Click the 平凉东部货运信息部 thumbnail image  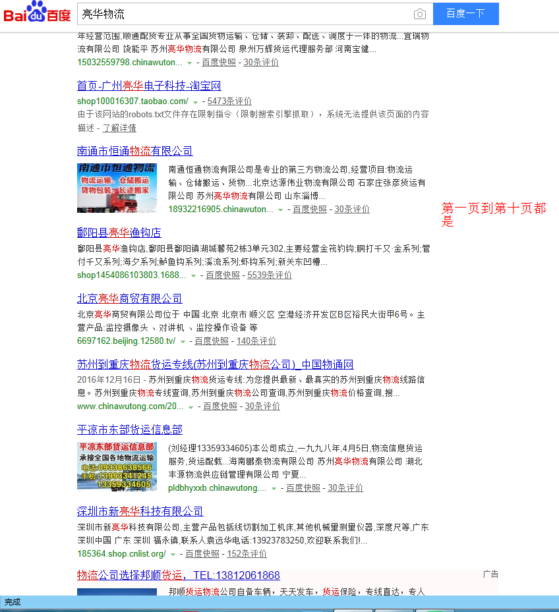[117, 466]
